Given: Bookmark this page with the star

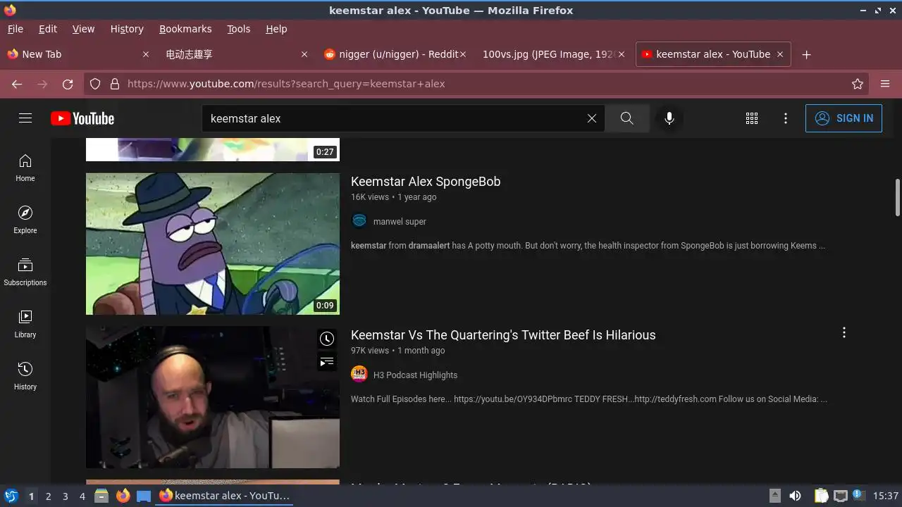Looking at the screenshot, I should (858, 84).
